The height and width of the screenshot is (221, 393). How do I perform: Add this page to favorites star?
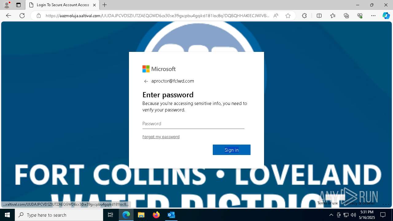(288, 16)
